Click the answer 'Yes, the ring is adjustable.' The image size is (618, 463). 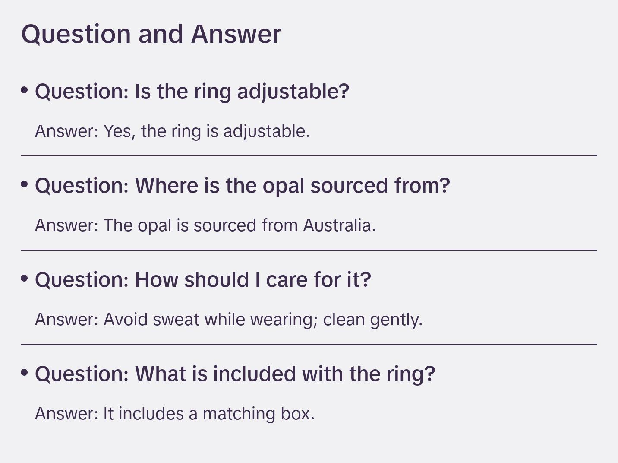pyautogui.click(x=206, y=131)
